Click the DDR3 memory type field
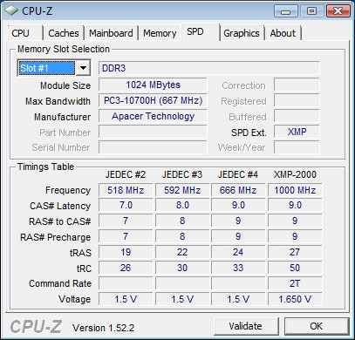This screenshot has width=355, height=340. pos(208,68)
